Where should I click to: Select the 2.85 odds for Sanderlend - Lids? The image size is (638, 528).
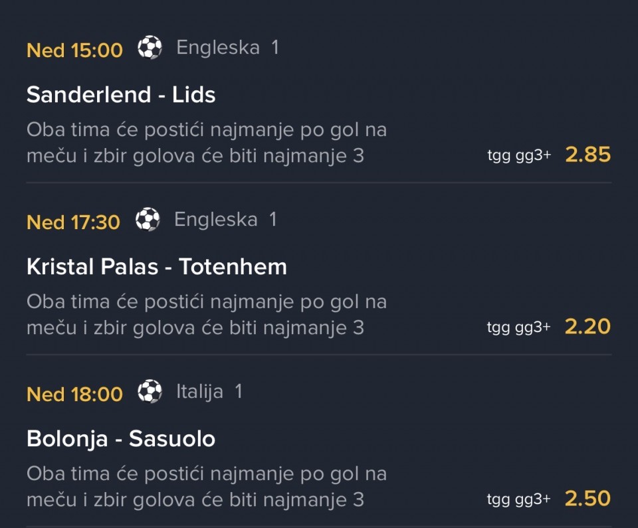[x=587, y=155]
